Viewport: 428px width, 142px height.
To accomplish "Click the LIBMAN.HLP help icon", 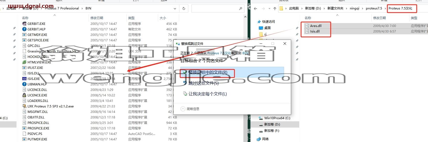I will 24,84.
